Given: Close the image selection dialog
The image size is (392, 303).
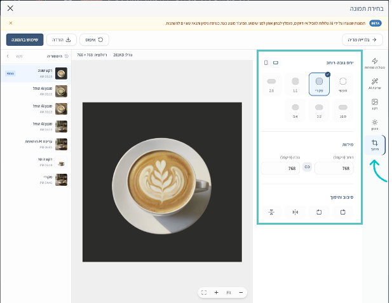Looking at the screenshot, I should 10,8.
